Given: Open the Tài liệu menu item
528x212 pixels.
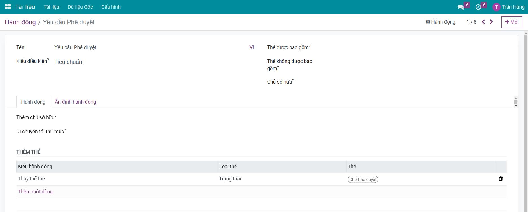Looking at the screenshot, I should (x=51, y=7).
